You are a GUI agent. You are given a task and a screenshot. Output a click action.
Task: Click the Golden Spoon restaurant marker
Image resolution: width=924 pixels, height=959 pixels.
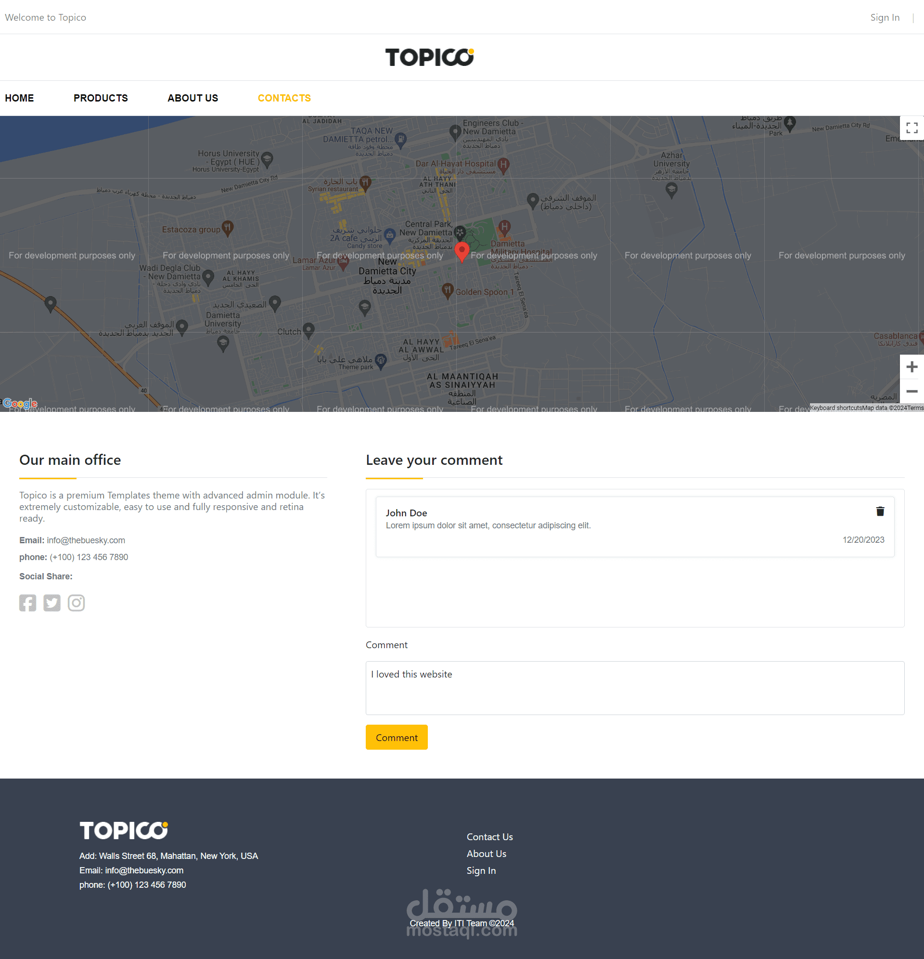click(x=447, y=290)
